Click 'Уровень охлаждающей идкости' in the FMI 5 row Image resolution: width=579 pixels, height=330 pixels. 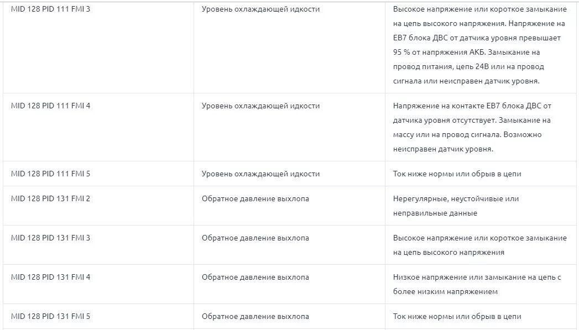260,174
